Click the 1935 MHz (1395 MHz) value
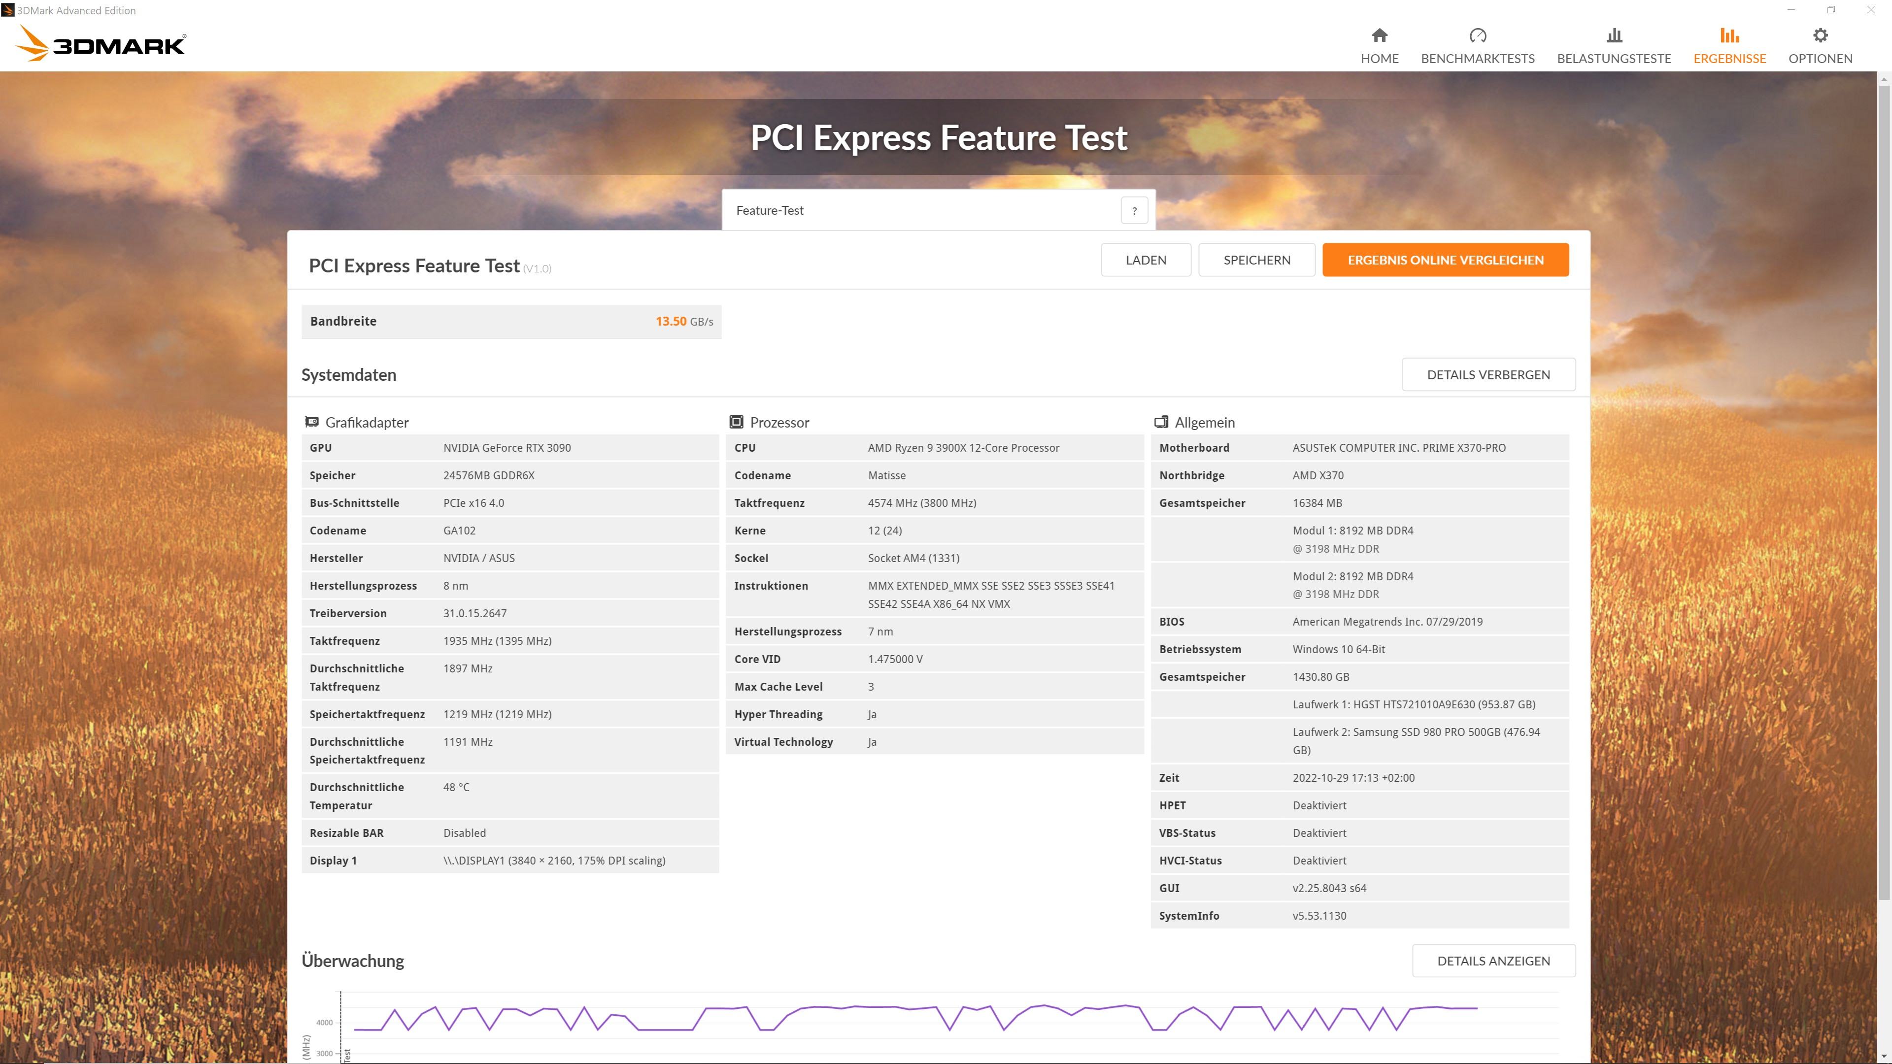Viewport: 1892px width, 1064px height. 497,641
